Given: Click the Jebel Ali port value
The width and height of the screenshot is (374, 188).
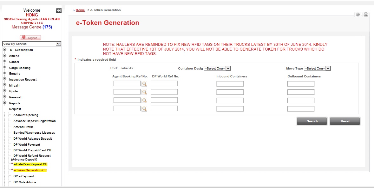Looking at the screenshot, I should tap(127, 68).
